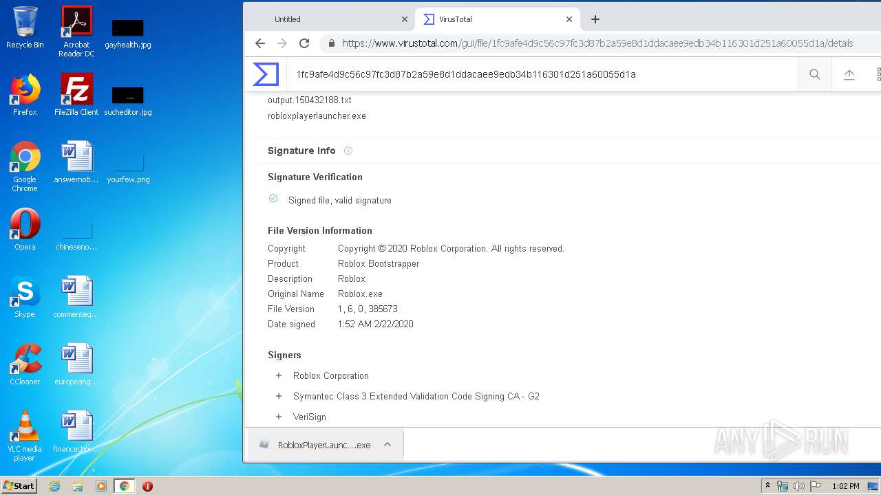Launch CCleaner desktop shortcut
Viewport: 881px width, 495px height.
pos(25,364)
